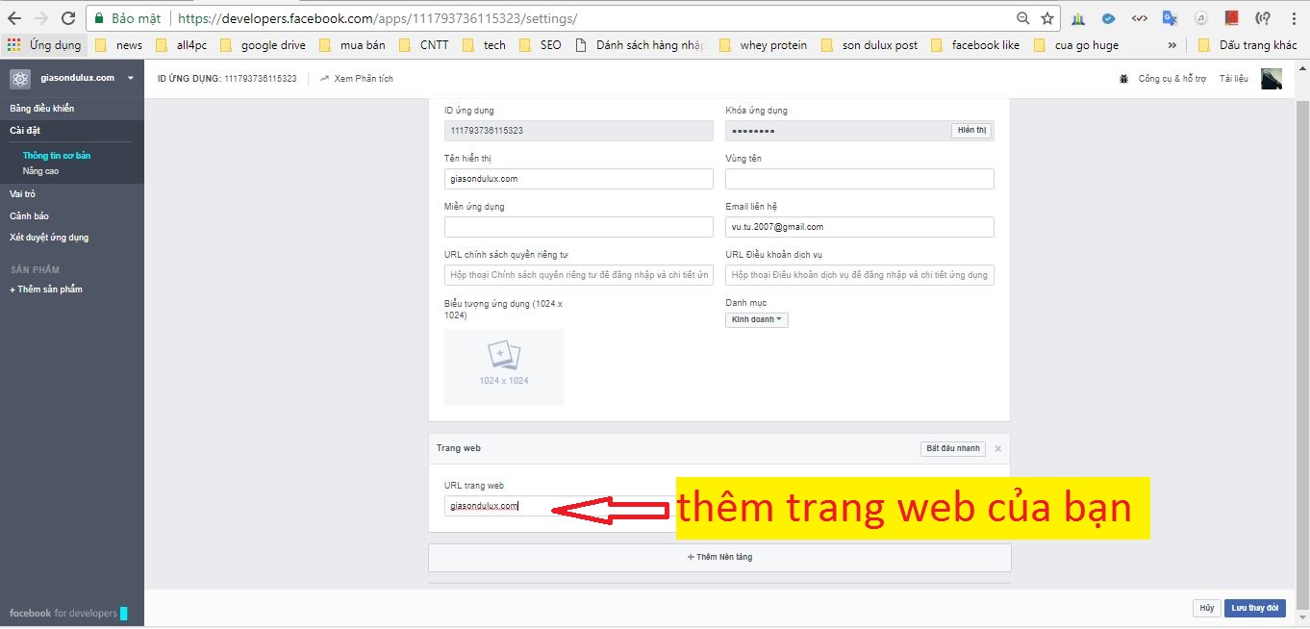Click the green padlock security icon

point(98,18)
